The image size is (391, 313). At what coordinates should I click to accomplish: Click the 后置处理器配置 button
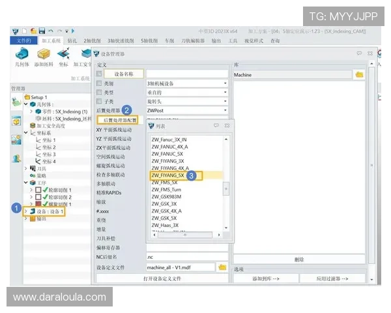pyautogui.click(x=120, y=120)
